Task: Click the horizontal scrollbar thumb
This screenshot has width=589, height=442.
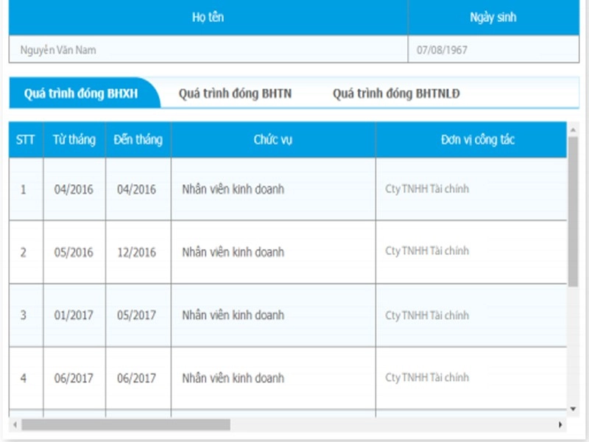Action: coord(125,424)
